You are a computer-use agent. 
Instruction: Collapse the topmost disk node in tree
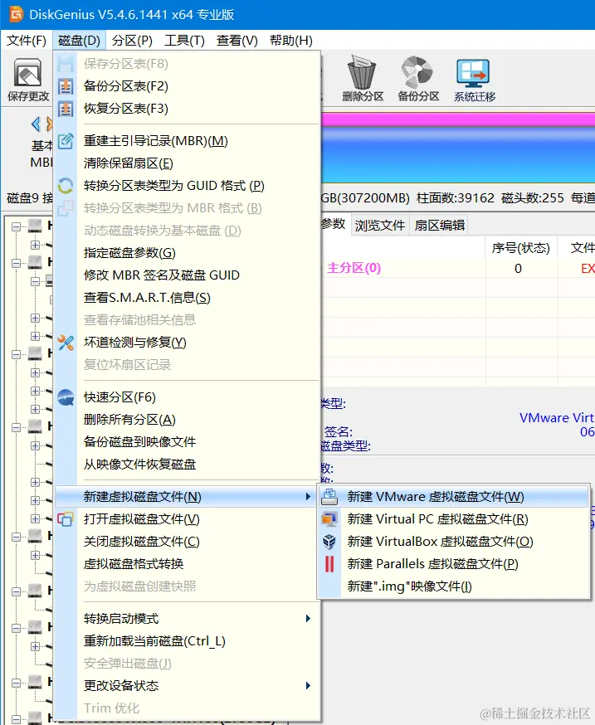tap(17, 226)
